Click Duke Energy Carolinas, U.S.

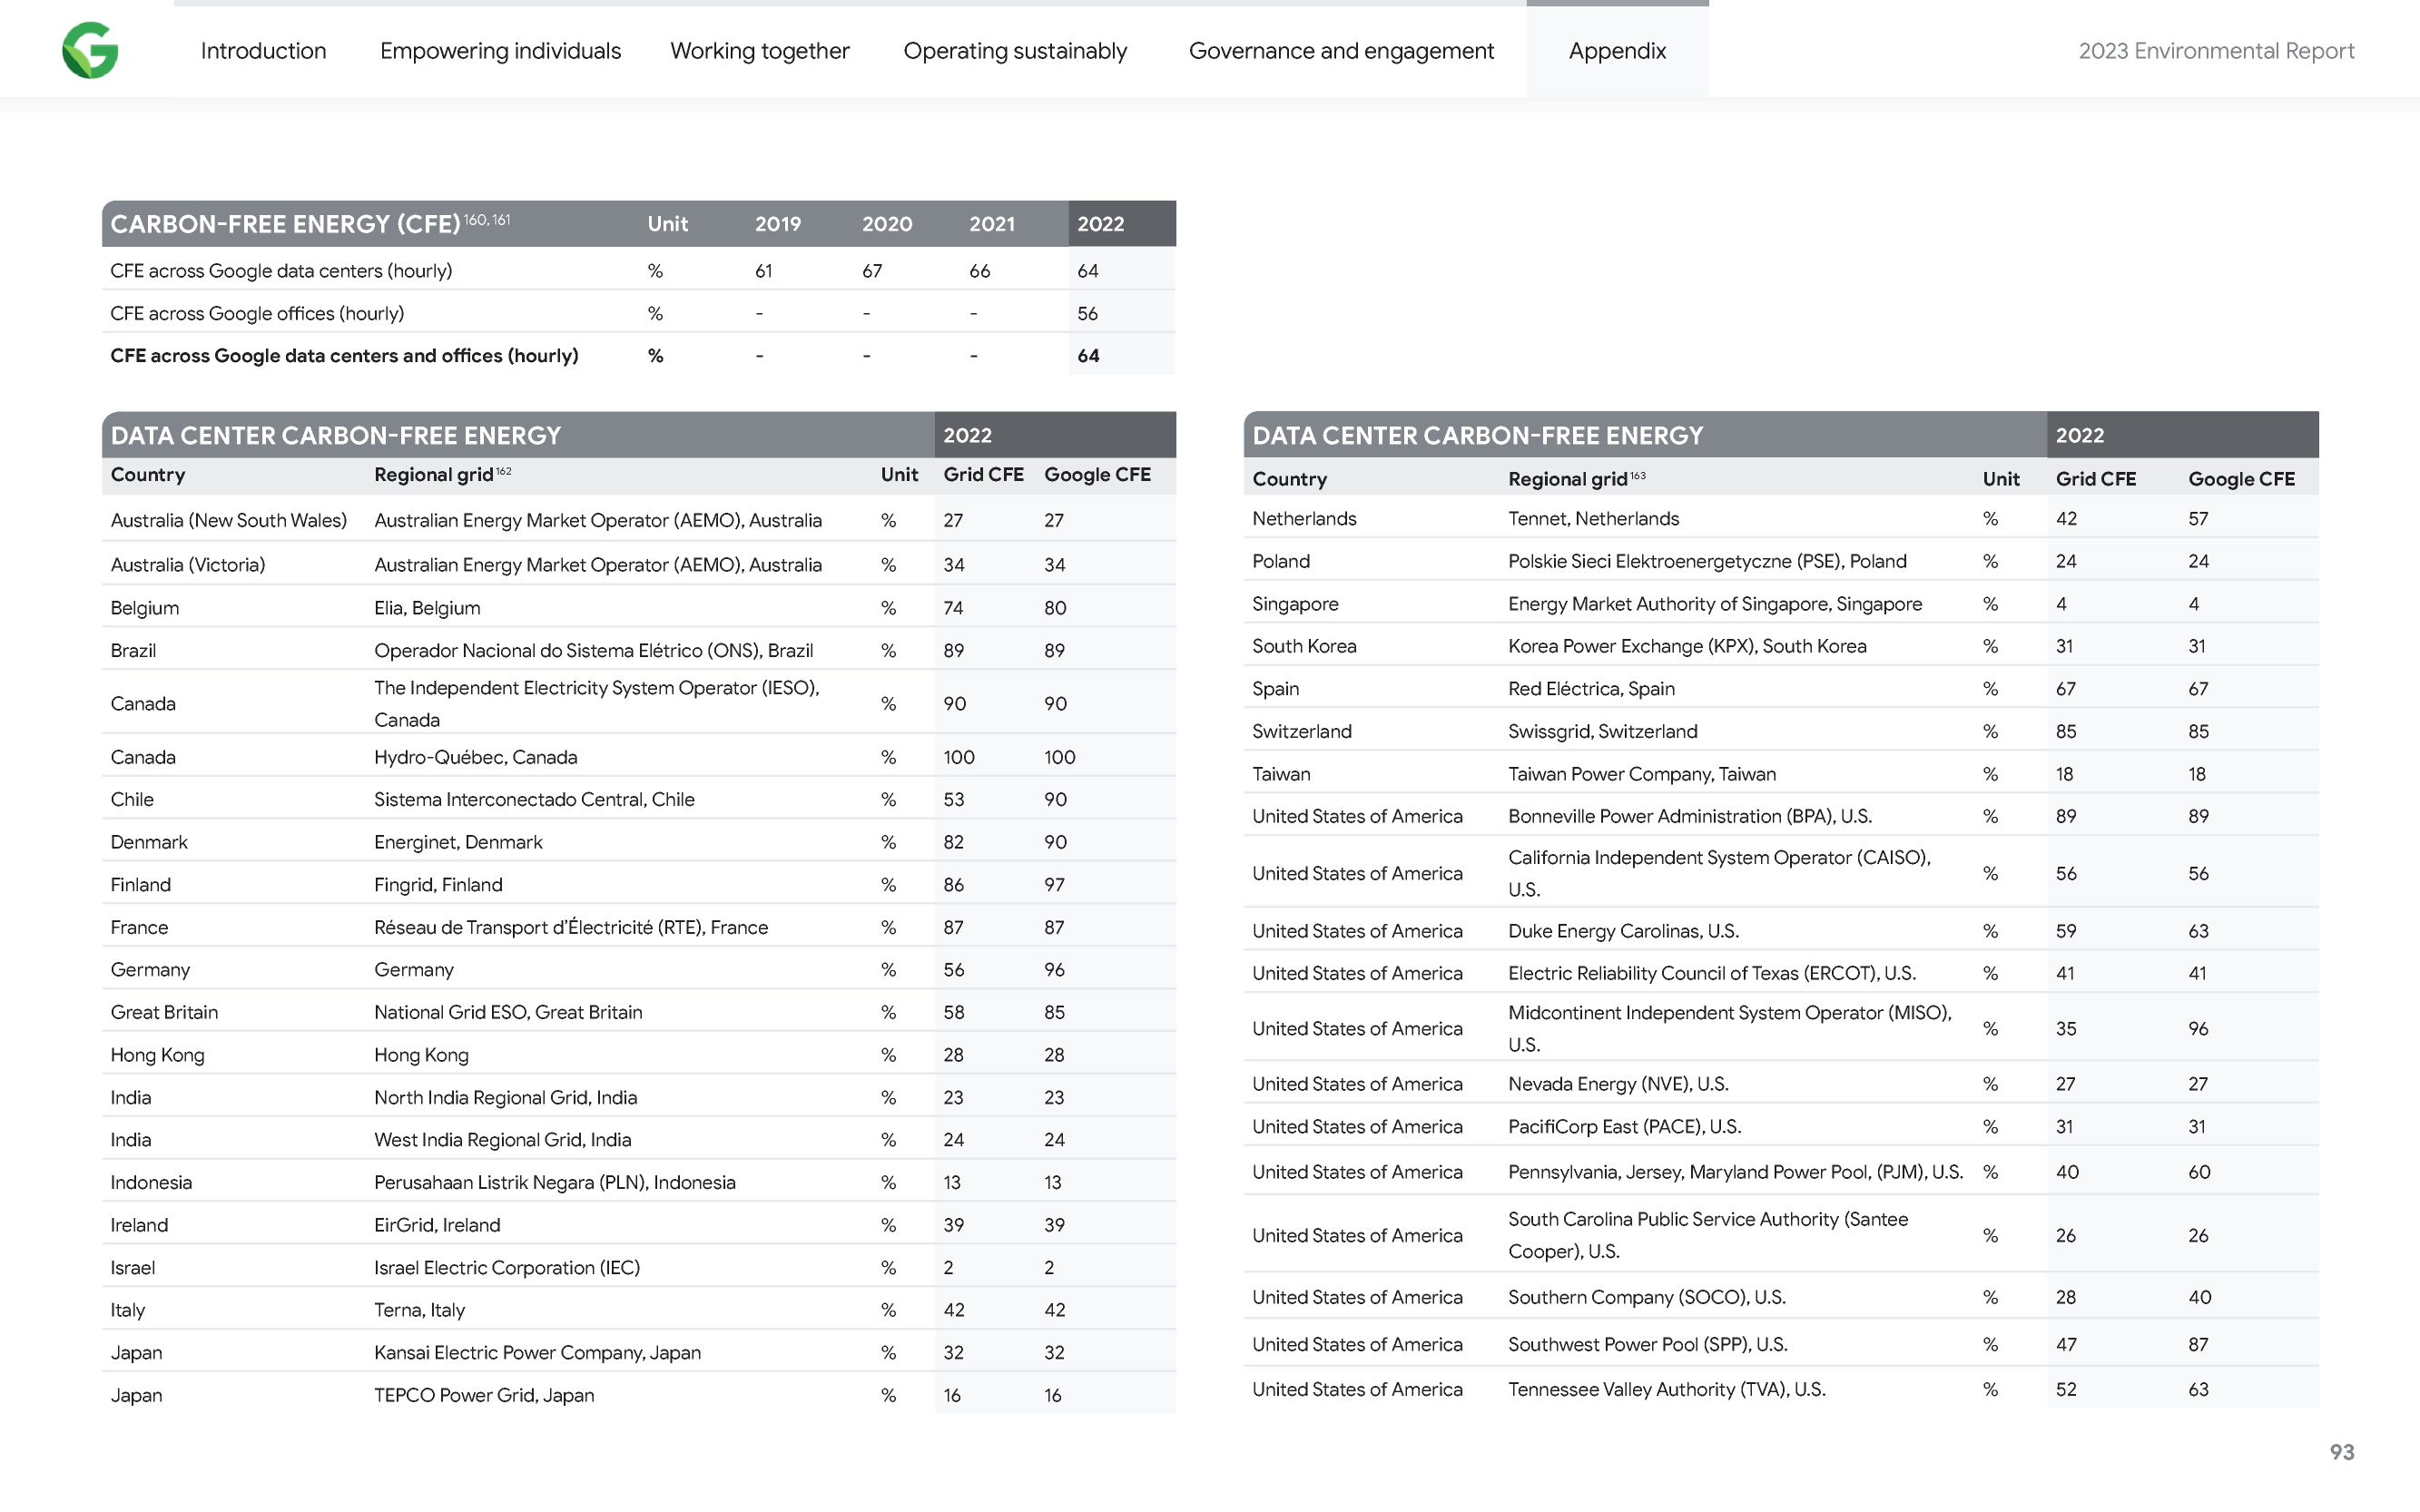1623,931
